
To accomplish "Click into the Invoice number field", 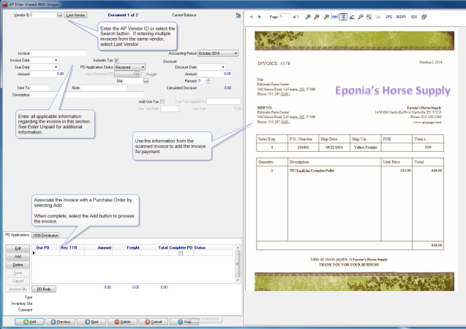I will (59, 53).
